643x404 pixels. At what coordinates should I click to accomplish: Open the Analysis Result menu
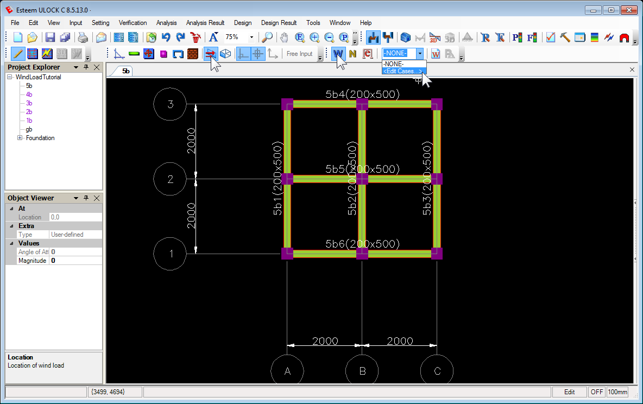pyautogui.click(x=205, y=23)
